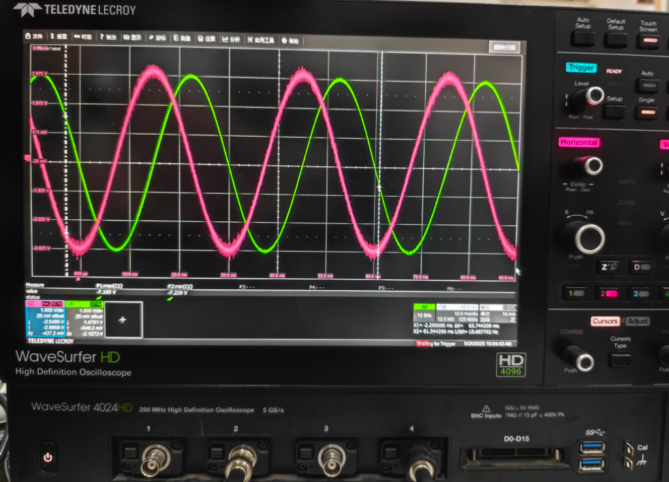This screenshot has width=669, height=482.
Task: Open the 触发 (Trigger) menu
Action: pos(108,37)
